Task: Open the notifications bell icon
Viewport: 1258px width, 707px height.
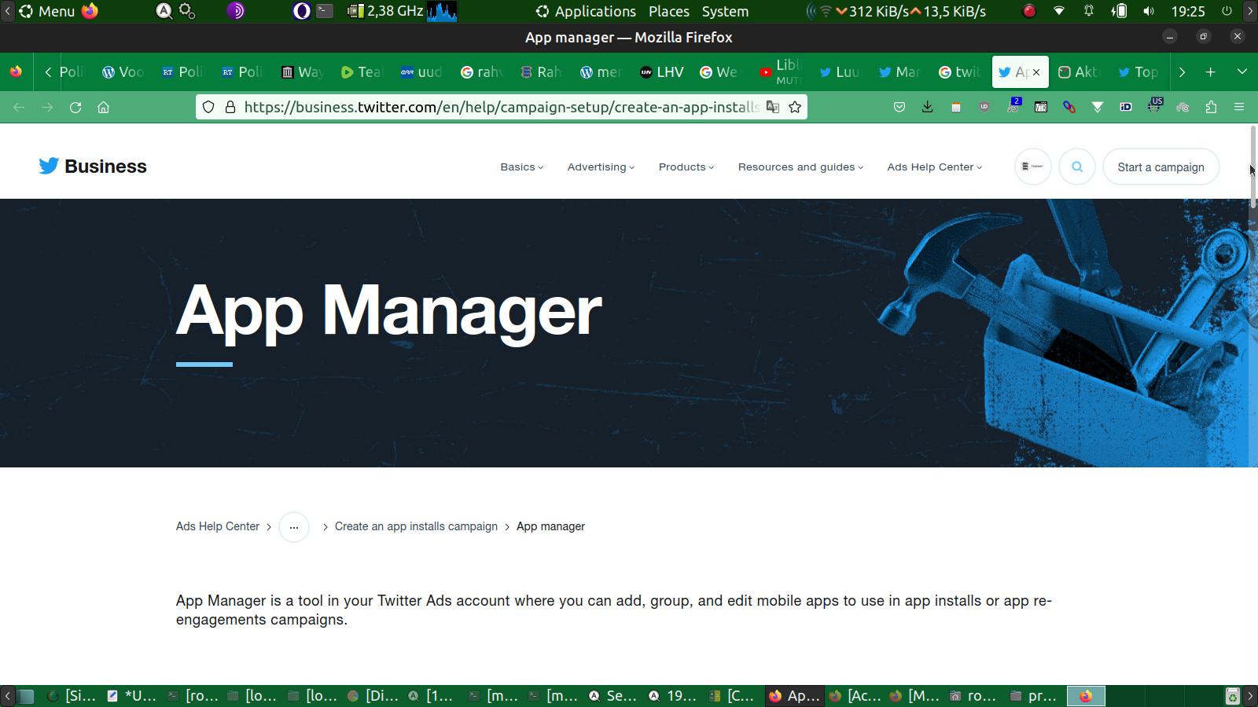Action: pos(1089,11)
